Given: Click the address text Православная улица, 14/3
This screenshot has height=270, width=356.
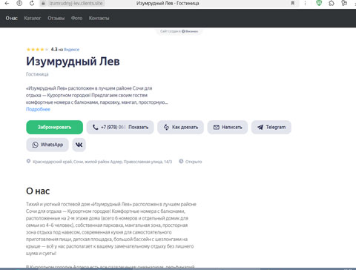Looking at the screenshot, I should (x=148, y=162).
